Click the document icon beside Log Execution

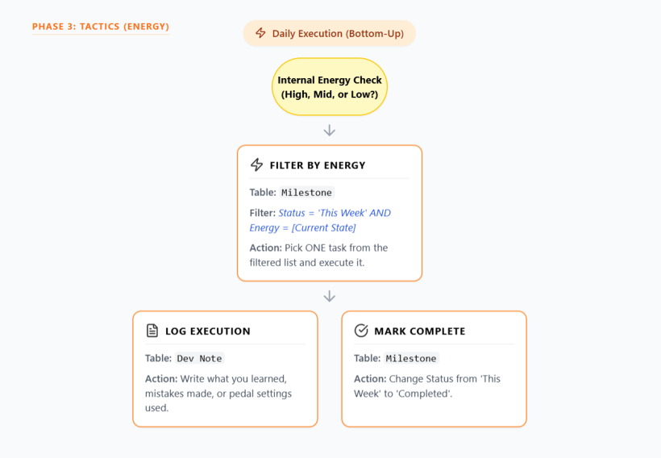pyautogui.click(x=152, y=331)
